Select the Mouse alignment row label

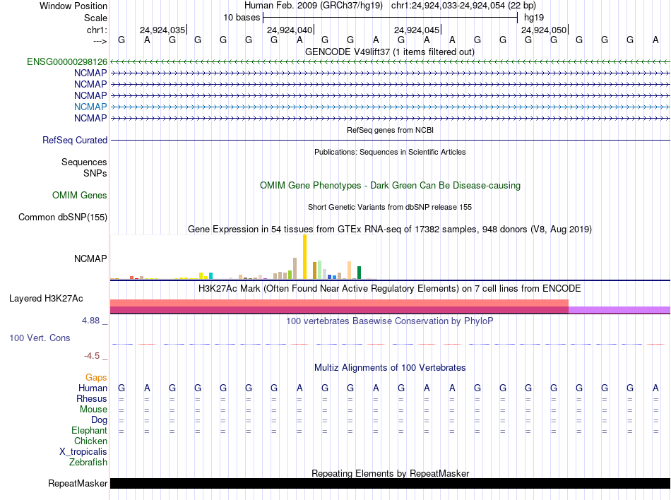pyautogui.click(x=93, y=410)
